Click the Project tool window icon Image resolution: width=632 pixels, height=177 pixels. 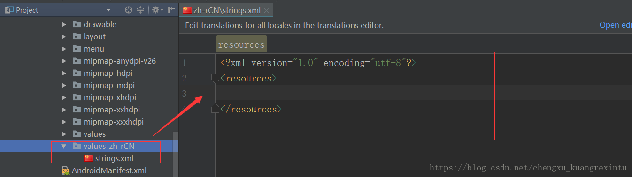pos(9,10)
